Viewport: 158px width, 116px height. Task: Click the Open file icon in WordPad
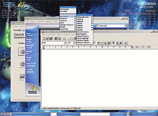click(x=47, y=38)
